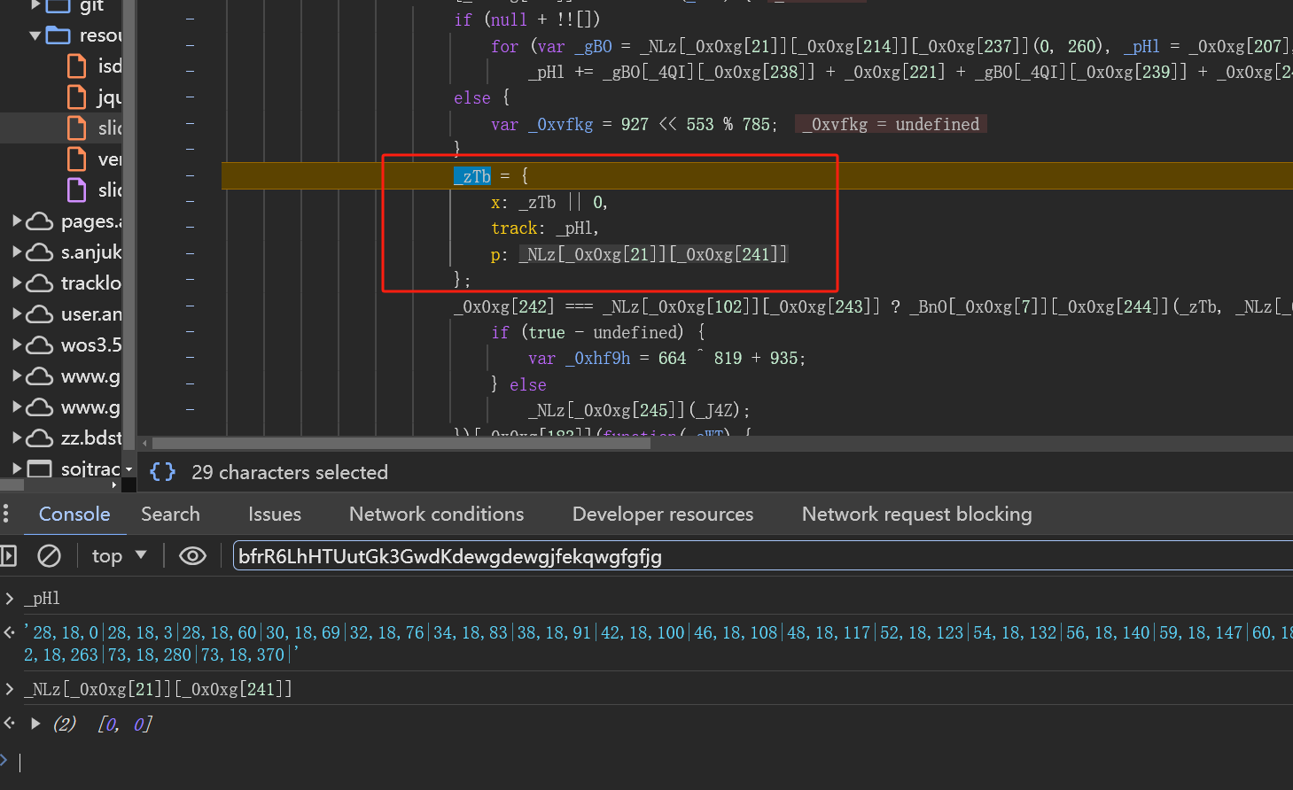Screen dimensions: 1293x790
Task: Click the pages.a cloud icon
Action: (40, 221)
